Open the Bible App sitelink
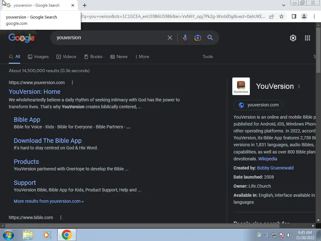This screenshot has height=241, width=321. 27,120
